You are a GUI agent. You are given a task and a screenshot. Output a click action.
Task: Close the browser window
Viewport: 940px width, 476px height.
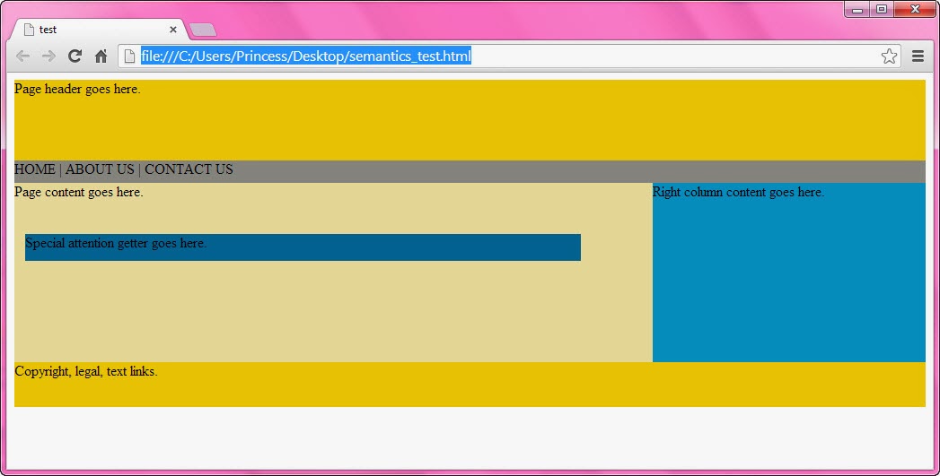pyautogui.click(x=914, y=9)
